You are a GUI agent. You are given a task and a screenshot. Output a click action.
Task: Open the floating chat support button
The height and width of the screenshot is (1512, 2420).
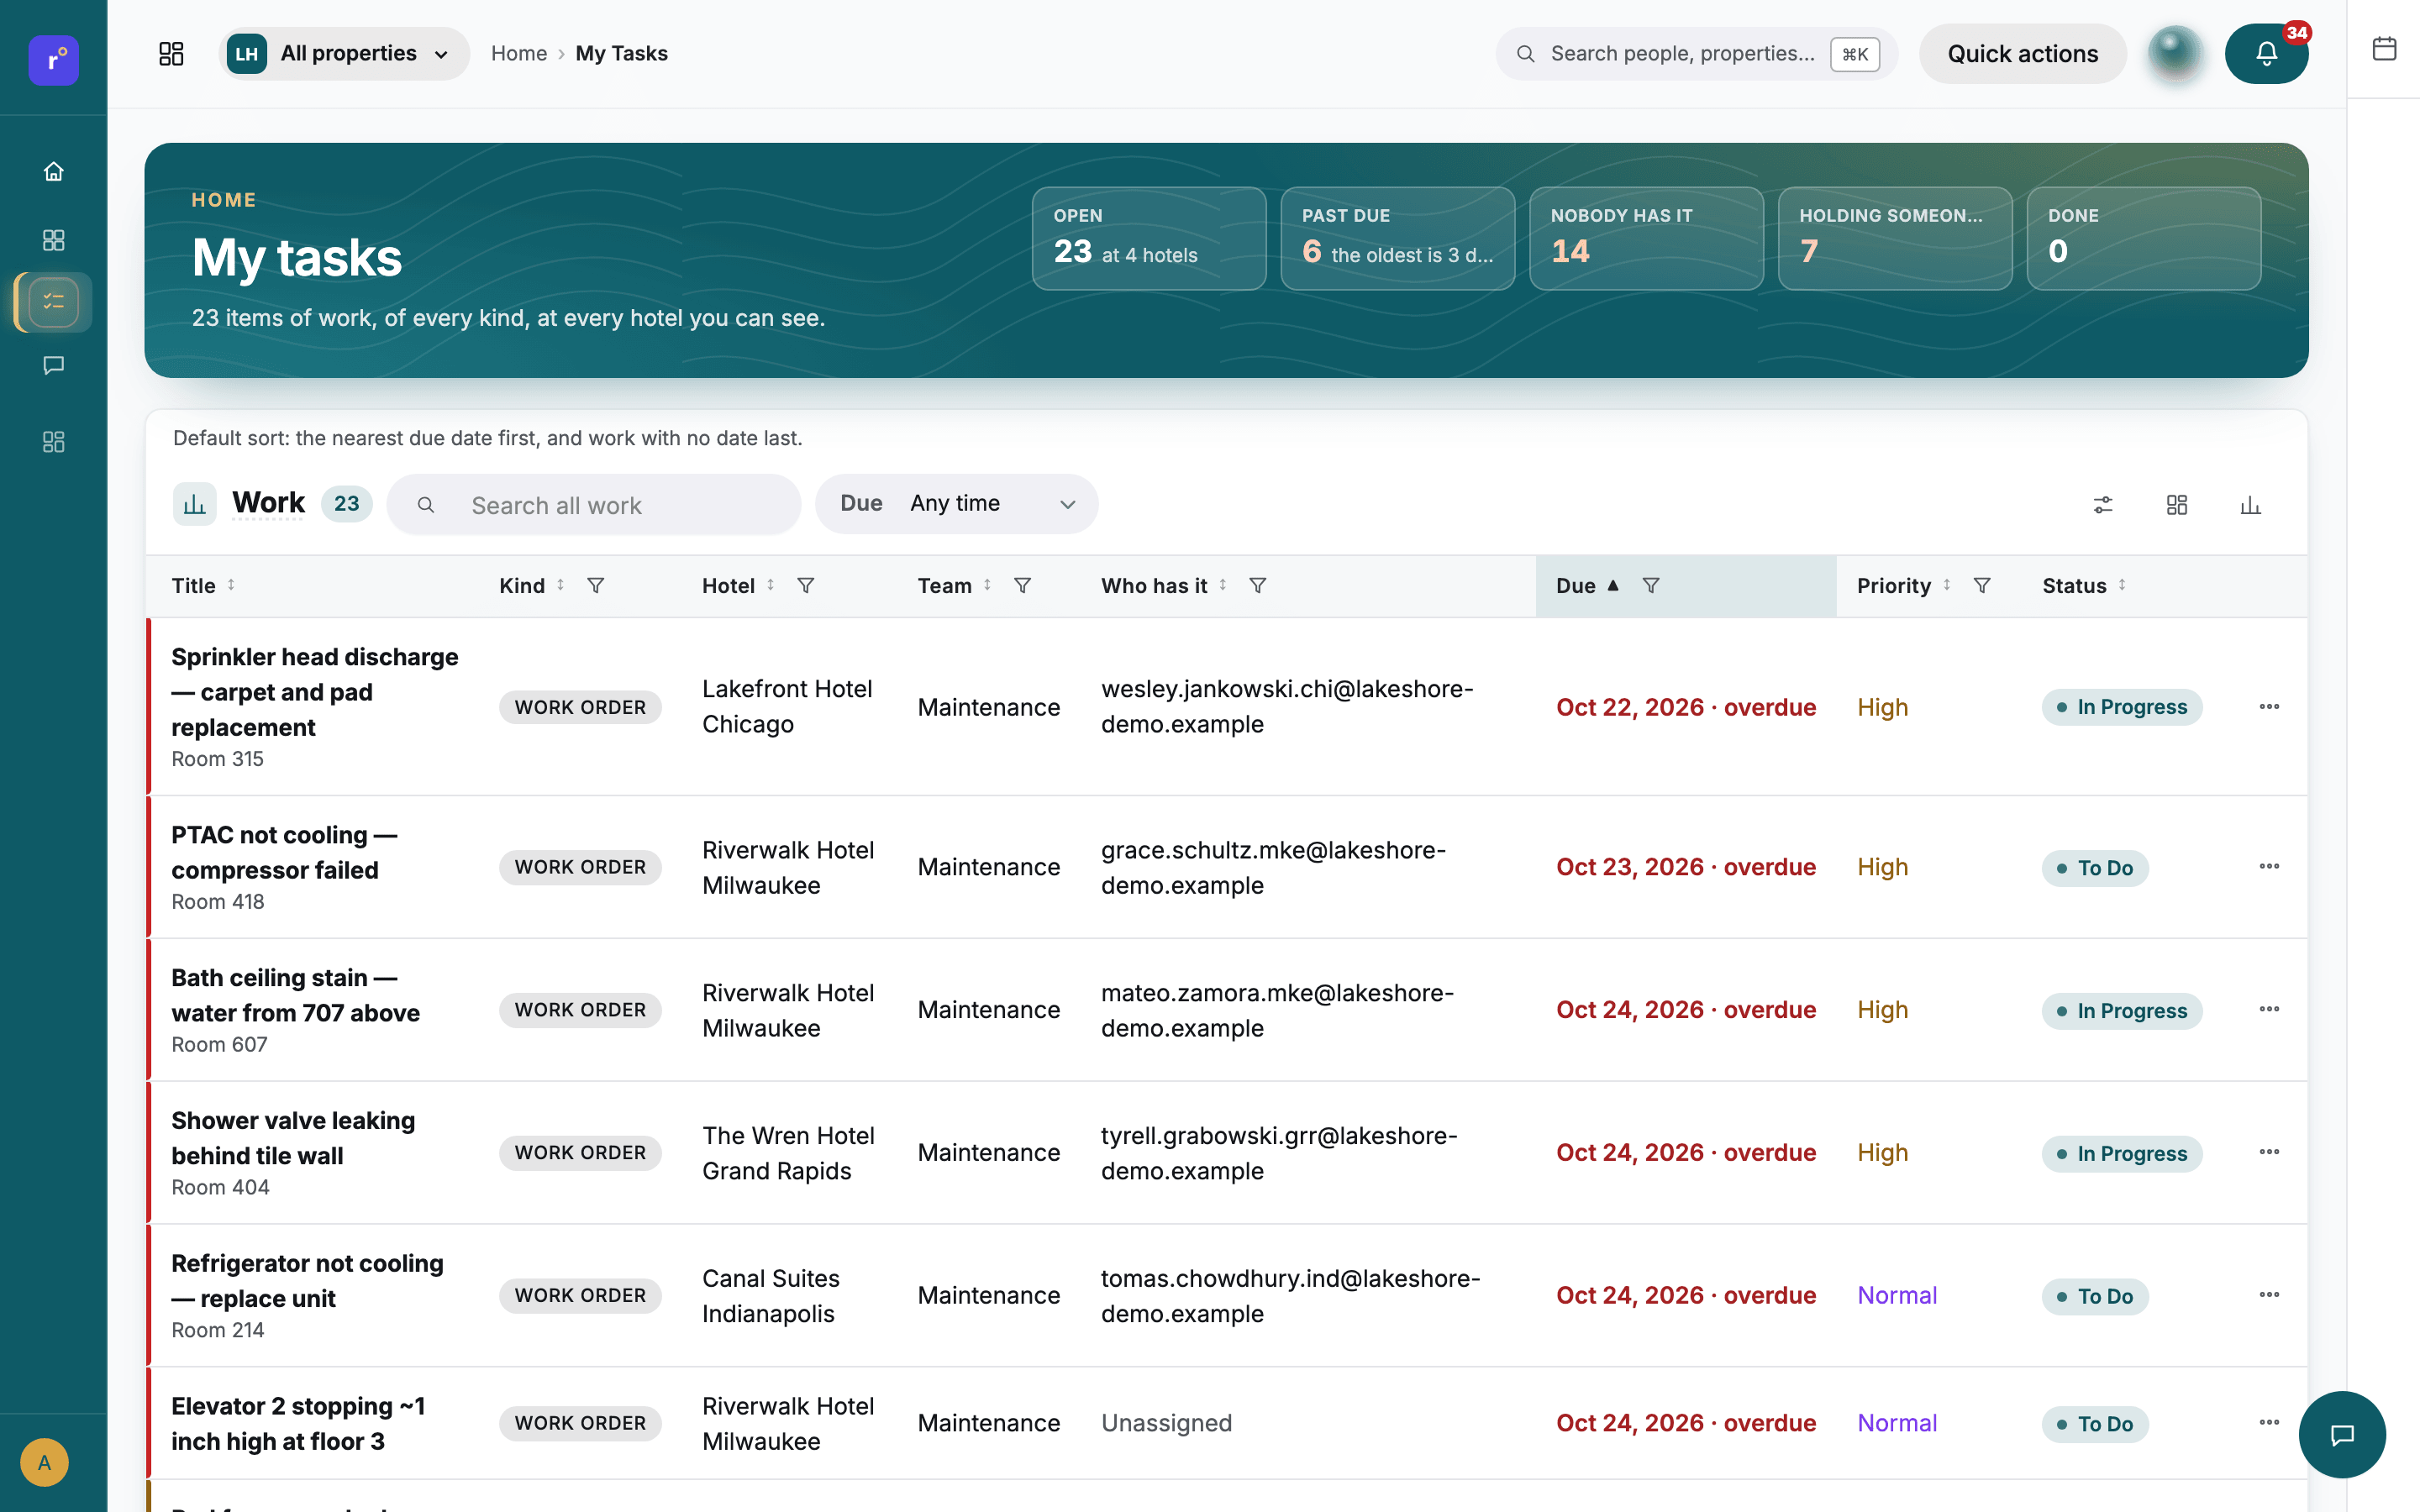click(x=2342, y=1434)
